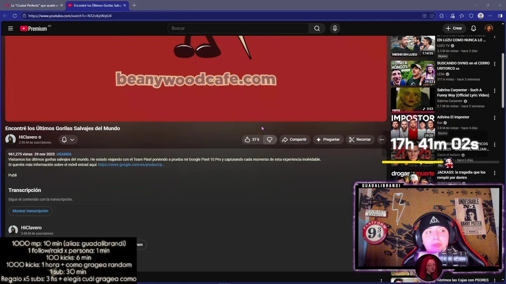Open Adivina El Impostor thumbnail

pos(413,126)
